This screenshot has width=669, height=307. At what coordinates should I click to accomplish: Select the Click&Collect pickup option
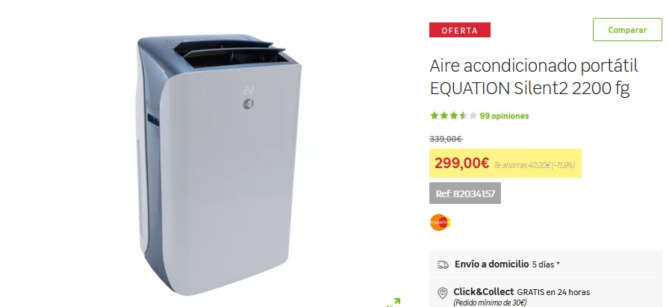click(546, 293)
